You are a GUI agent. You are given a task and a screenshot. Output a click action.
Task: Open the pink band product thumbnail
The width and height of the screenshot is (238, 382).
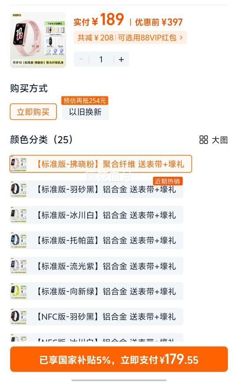38,40
